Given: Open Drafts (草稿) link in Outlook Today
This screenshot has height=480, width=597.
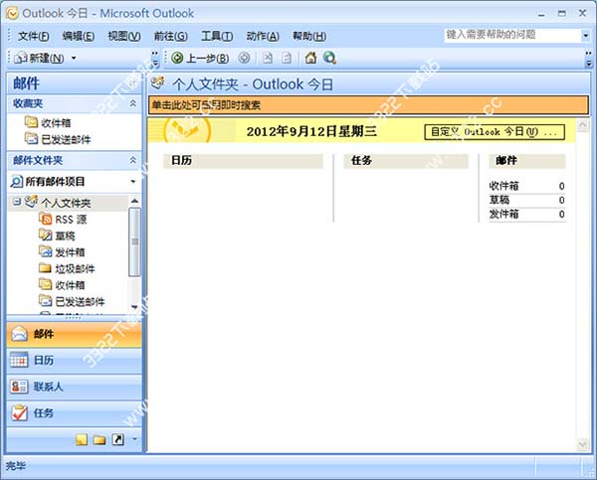Looking at the screenshot, I should pyautogui.click(x=499, y=200).
